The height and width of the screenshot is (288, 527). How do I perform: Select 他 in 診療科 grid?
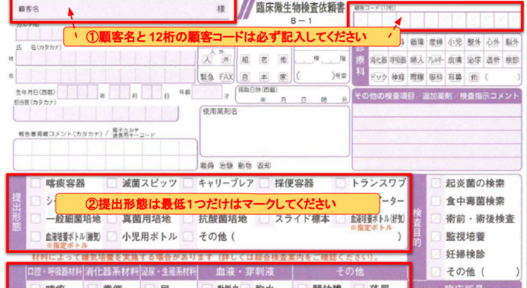click(x=474, y=77)
